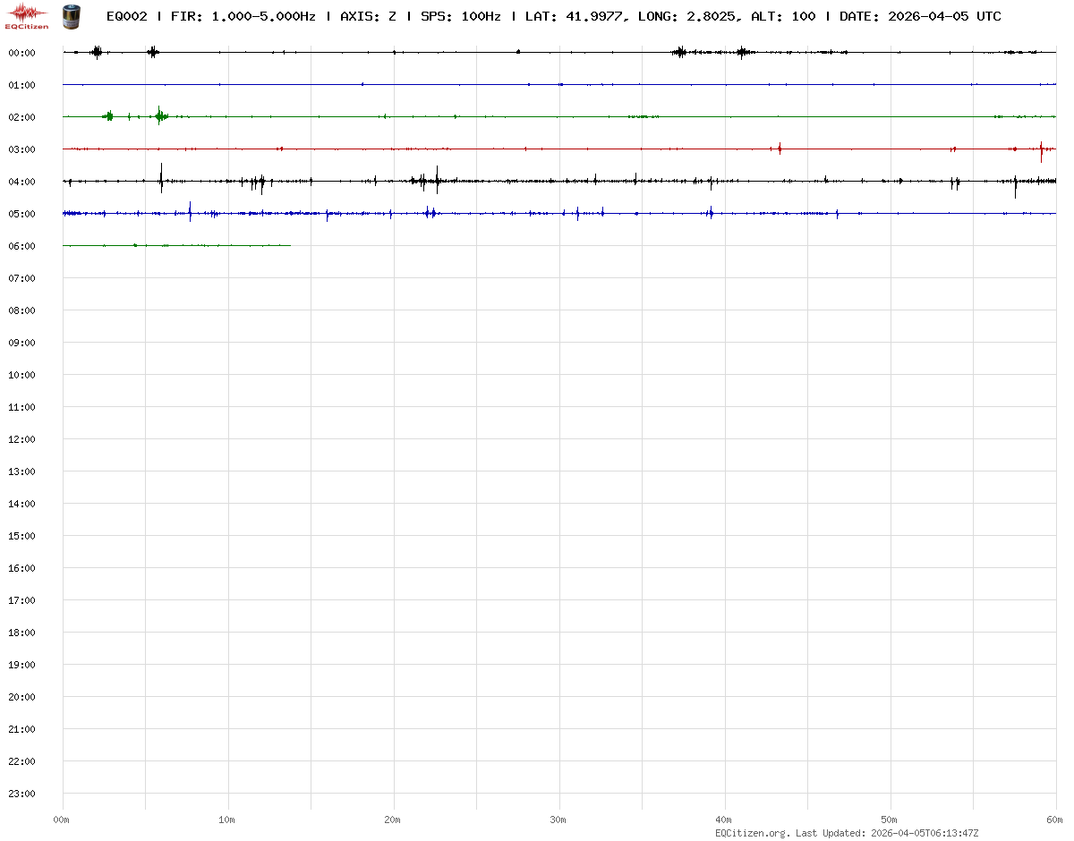The width and height of the screenshot is (1074, 841).
Task: Click the EQCitizen.org Last Updated footer text
Action: tap(847, 833)
